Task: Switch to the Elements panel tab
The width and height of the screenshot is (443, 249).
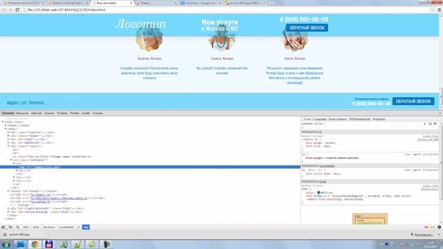Action: [8, 113]
